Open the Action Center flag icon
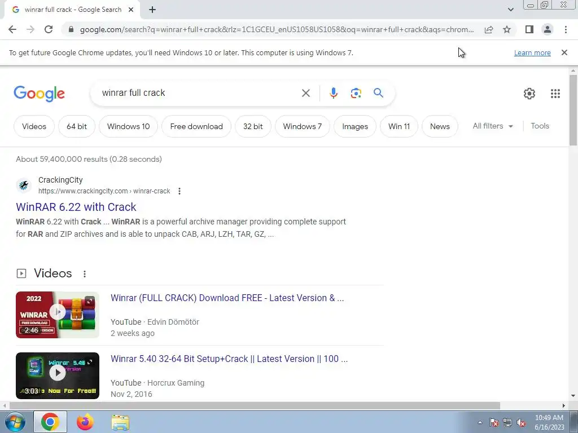The height and width of the screenshot is (433, 578). coord(494,423)
